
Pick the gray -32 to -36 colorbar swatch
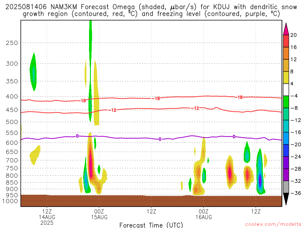286,187
